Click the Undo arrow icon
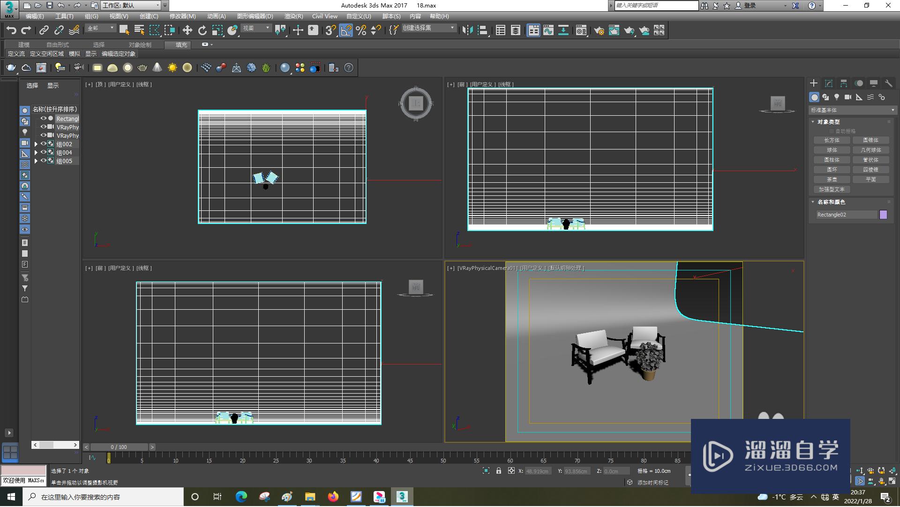Viewport: 900px width, 507px height. point(11,30)
